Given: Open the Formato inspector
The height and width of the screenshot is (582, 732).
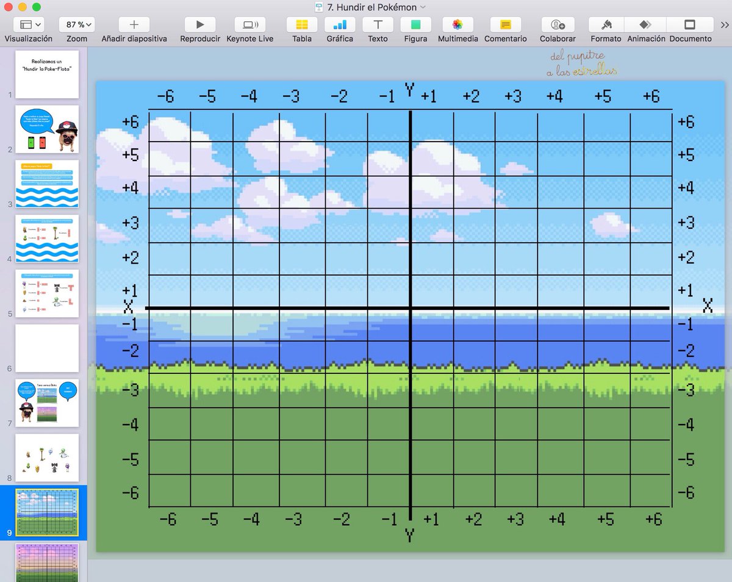Looking at the screenshot, I should pos(606,24).
